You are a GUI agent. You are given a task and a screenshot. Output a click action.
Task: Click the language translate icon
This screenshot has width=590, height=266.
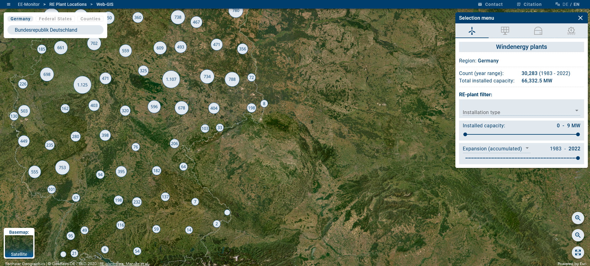pos(558,4)
